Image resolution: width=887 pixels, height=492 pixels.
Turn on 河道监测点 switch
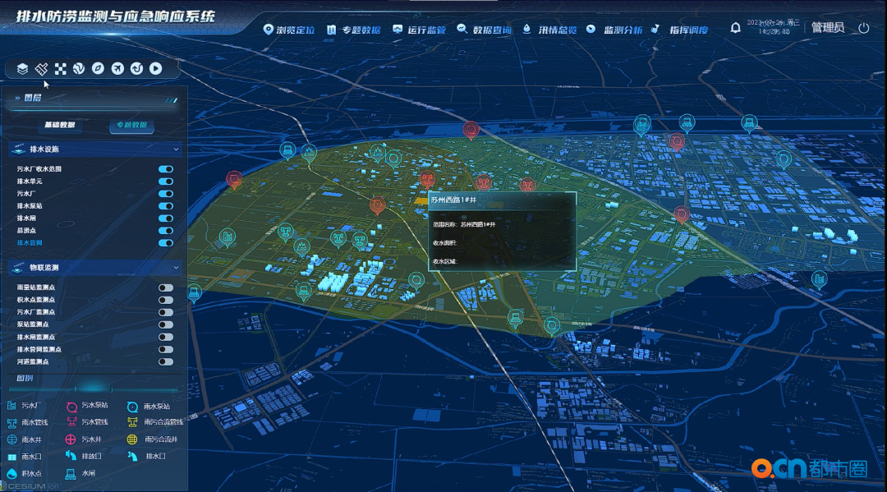(166, 361)
